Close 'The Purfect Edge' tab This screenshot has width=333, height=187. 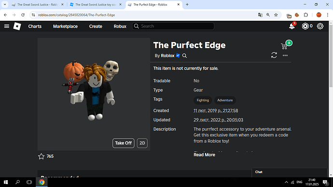click(179, 4)
